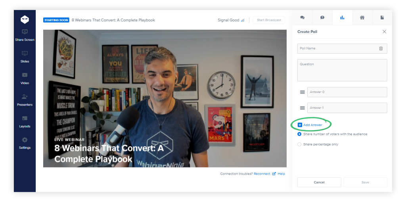Open Video option in sidebar
Viewport: 406px width, 202px height.
(25, 79)
